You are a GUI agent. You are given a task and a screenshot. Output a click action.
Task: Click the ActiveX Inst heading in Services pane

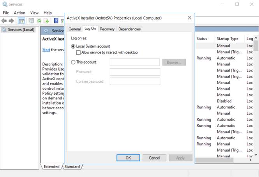pyautogui.click(x=53, y=39)
